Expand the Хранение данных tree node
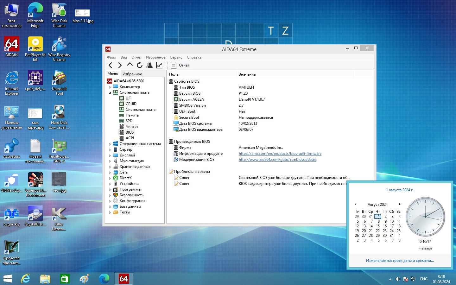 [x=110, y=167]
